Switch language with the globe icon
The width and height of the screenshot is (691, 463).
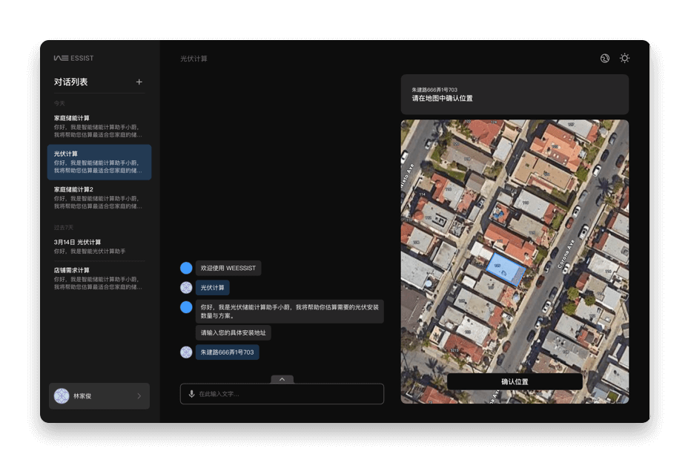[605, 58]
